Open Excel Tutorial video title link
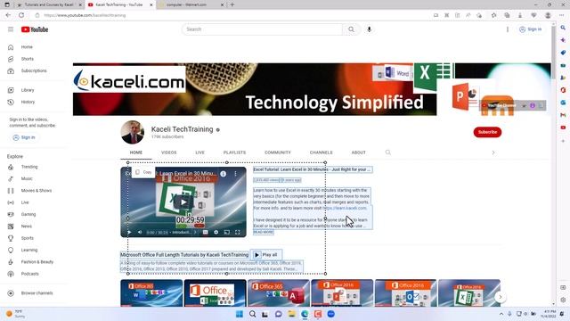 coord(313,169)
